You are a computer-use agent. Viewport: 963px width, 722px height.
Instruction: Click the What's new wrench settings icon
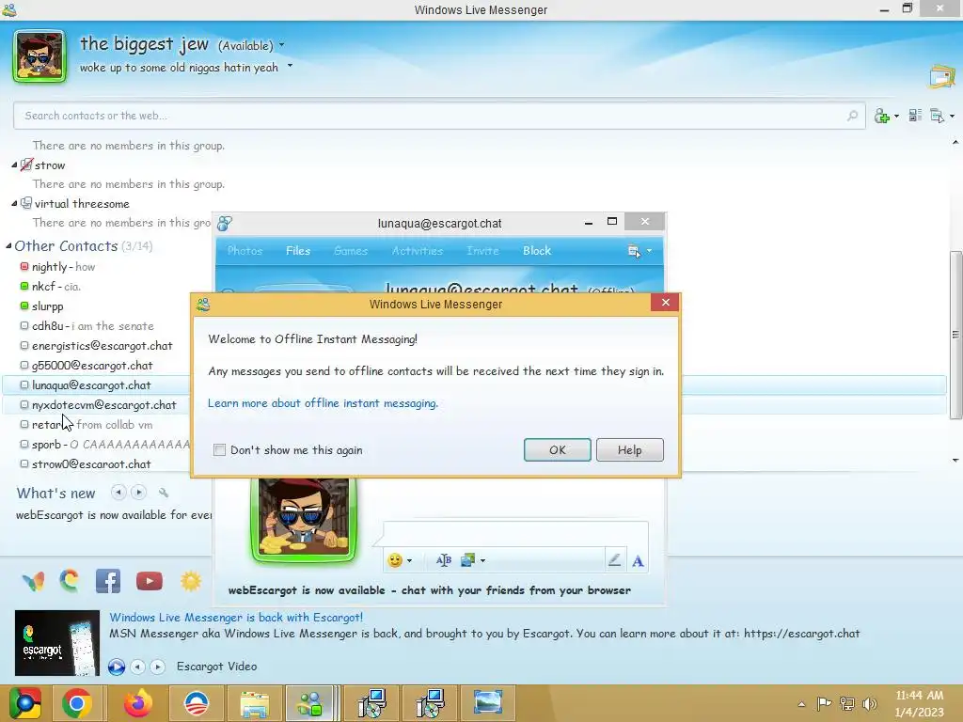(x=164, y=493)
